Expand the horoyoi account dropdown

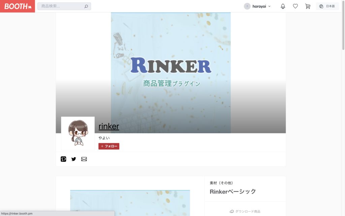pyautogui.click(x=269, y=6)
